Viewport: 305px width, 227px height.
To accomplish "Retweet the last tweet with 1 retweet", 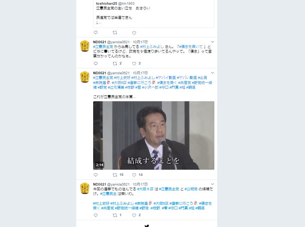I will click(x=117, y=215).
